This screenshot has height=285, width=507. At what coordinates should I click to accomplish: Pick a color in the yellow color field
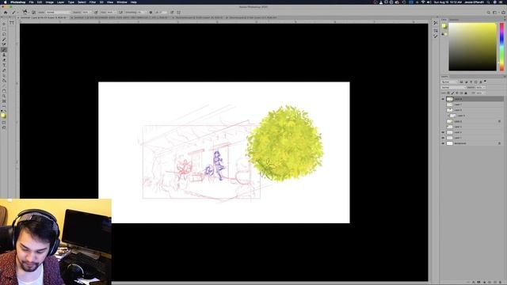pos(472,47)
